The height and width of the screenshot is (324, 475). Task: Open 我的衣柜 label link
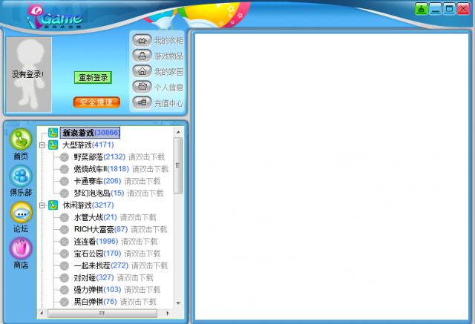(x=168, y=40)
